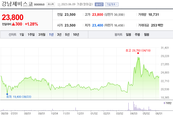
Task: Click the 거래대금 253 백만 value
Action: pos(157,25)
